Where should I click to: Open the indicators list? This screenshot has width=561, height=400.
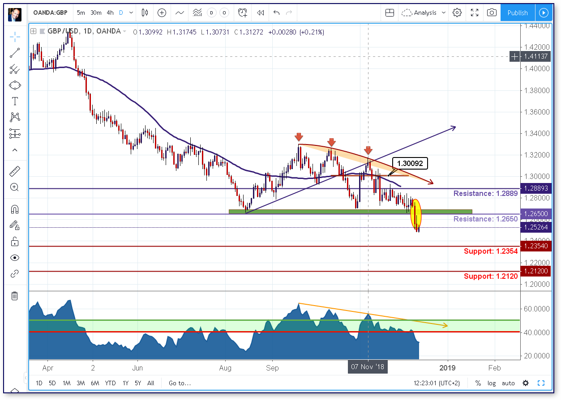pos(180,13)
